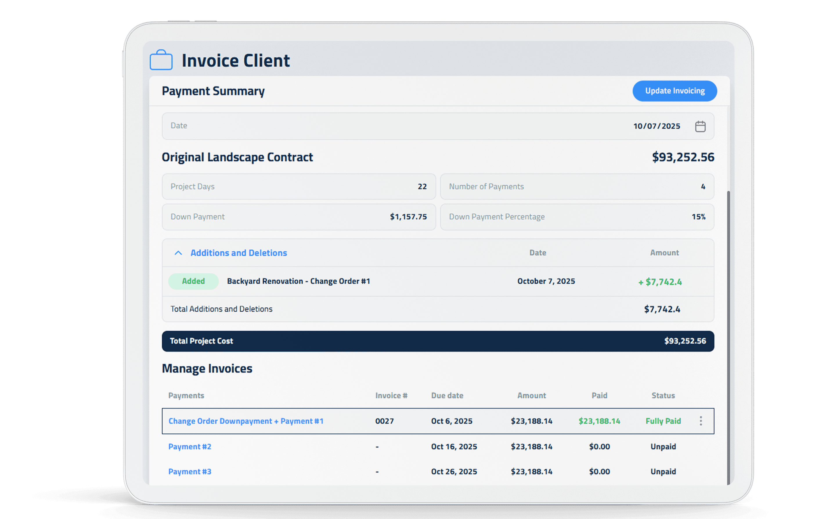Screen dimensions: 826x519
Task: Click the Total Project Cost bar
Action: (438, 341)
